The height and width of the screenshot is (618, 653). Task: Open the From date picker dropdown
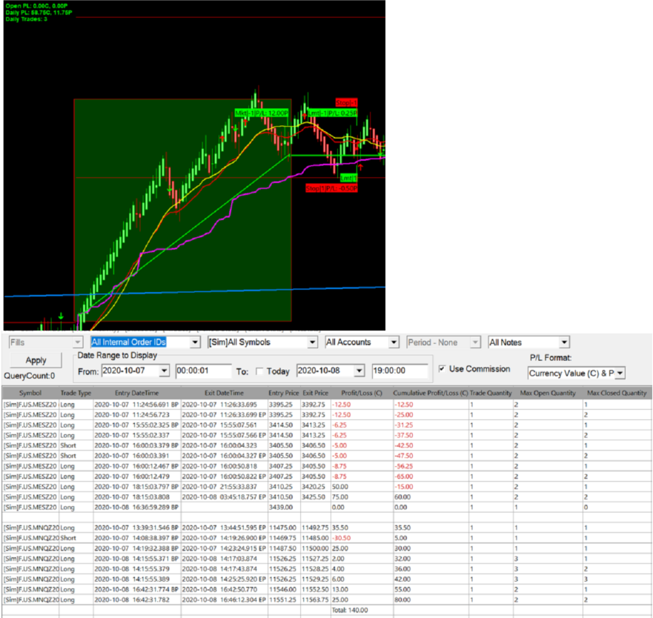pos(164,371)
